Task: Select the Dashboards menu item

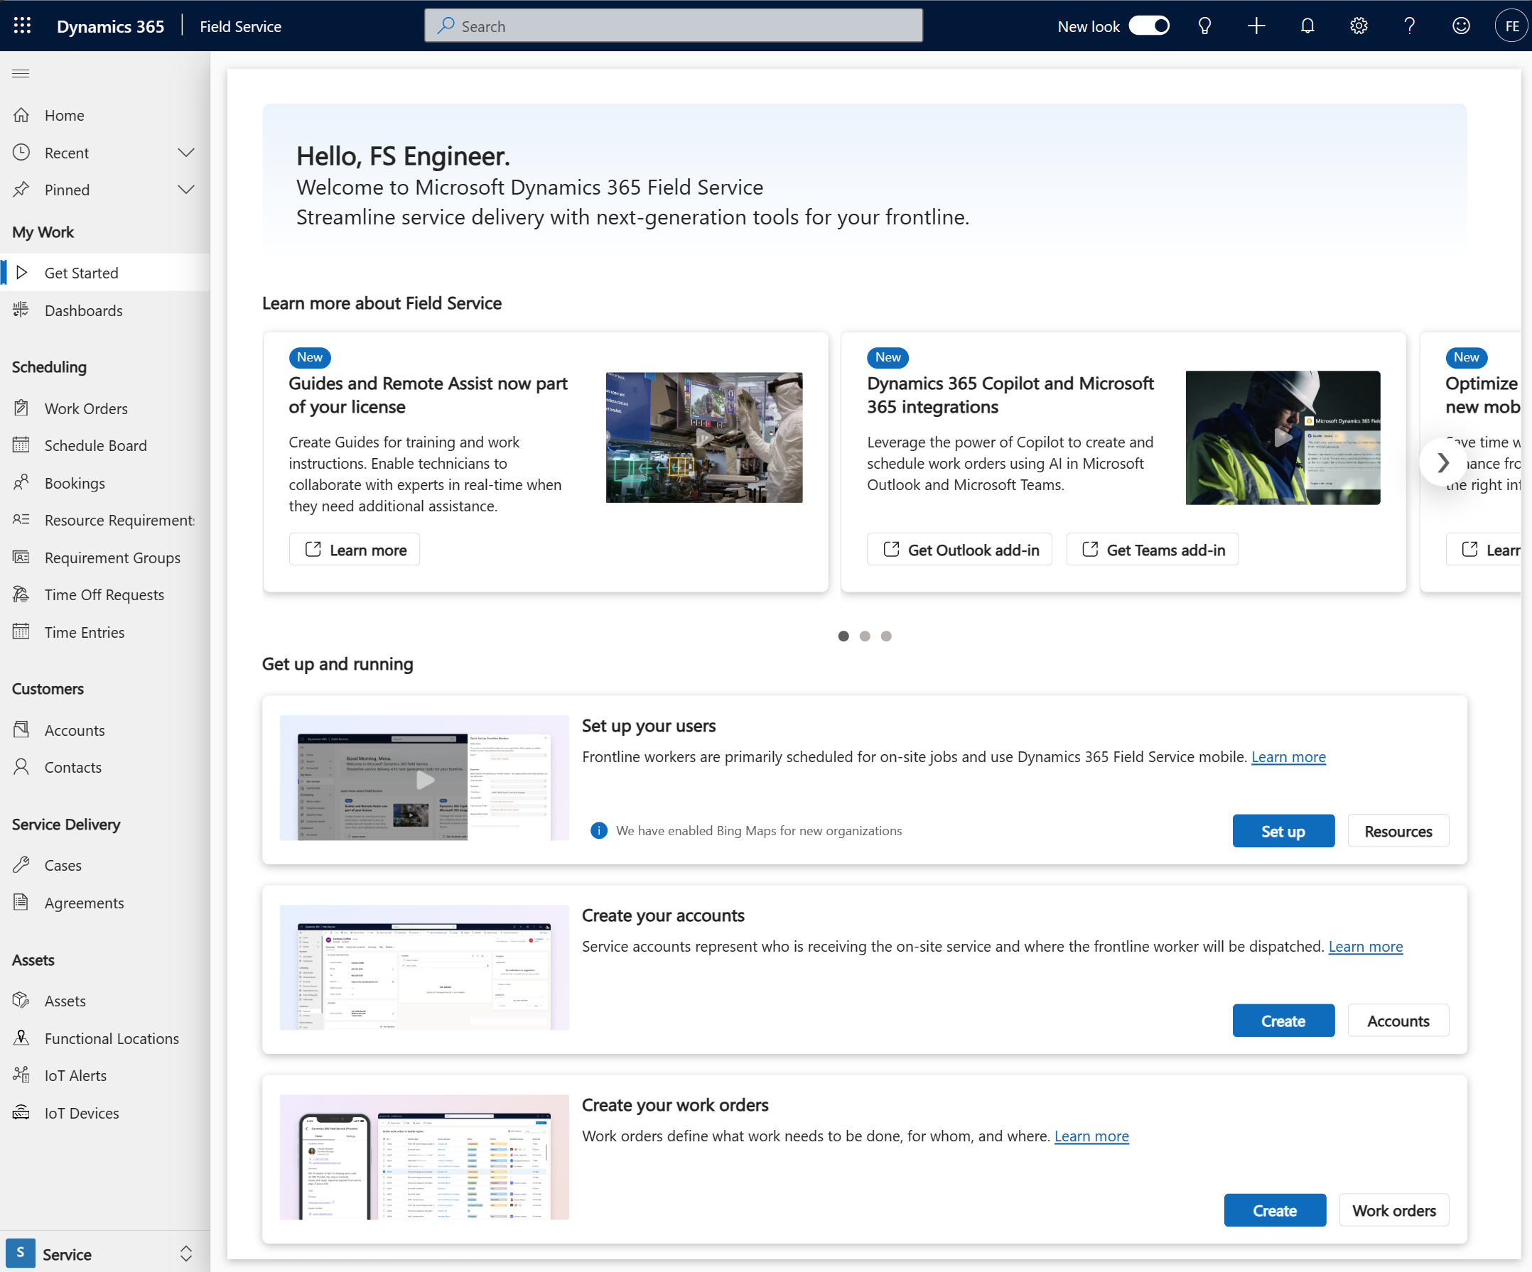Action: point(85,309)
